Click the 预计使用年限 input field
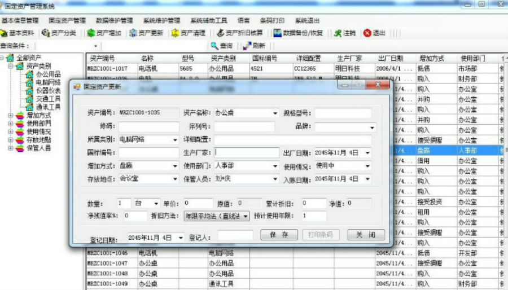508x290 pixels. point(314,216)
